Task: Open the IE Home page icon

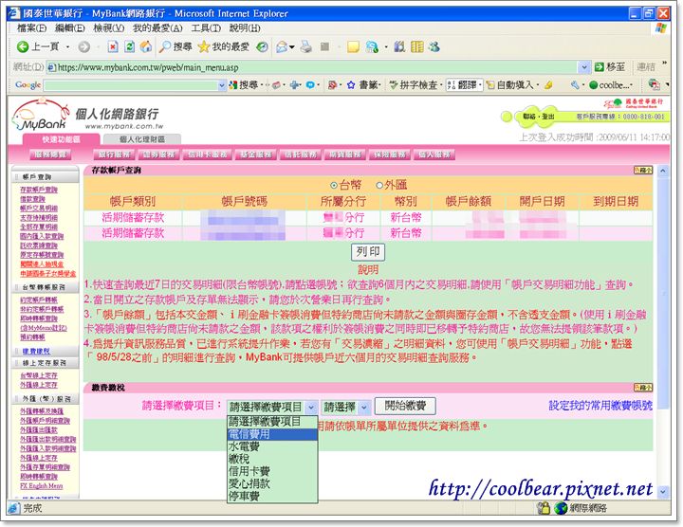Action: (146, 46)
